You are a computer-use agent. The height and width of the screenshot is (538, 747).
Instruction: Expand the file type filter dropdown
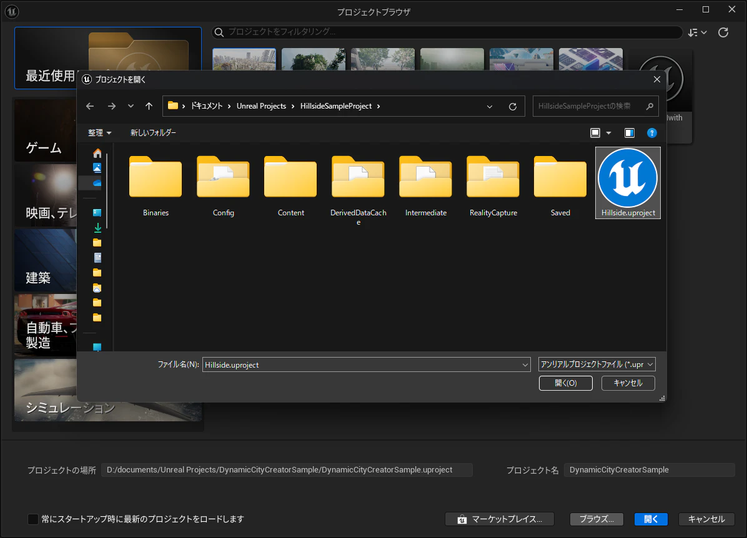(597, 364)
